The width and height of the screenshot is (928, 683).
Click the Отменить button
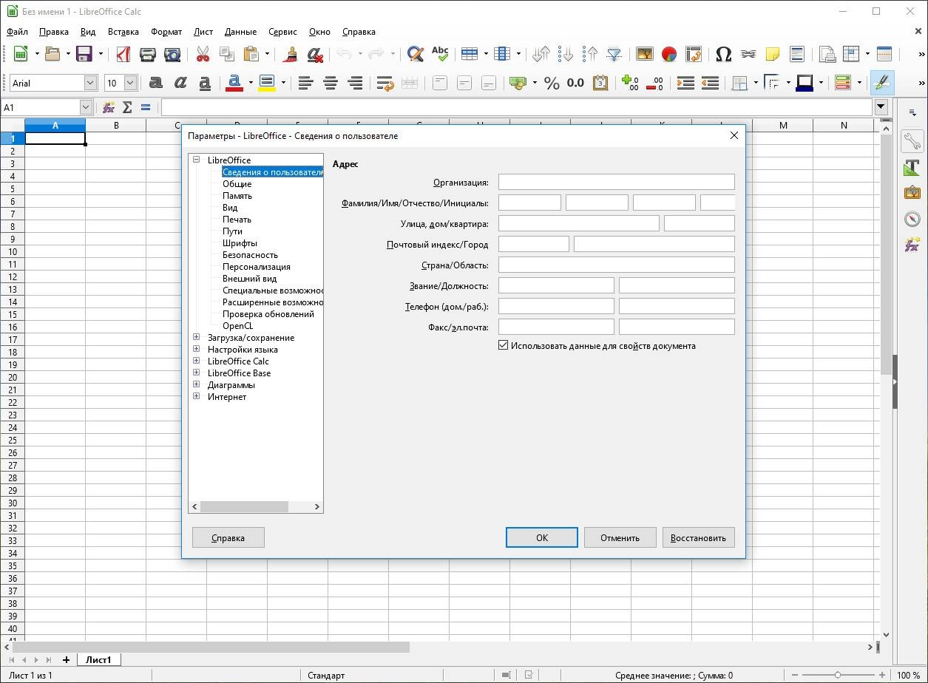(620, 537)
